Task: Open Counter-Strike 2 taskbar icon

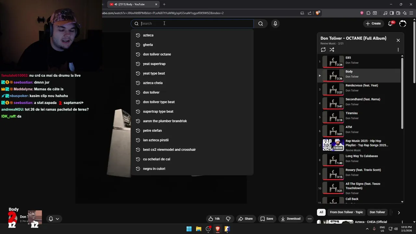Action: tap(227, 229)
